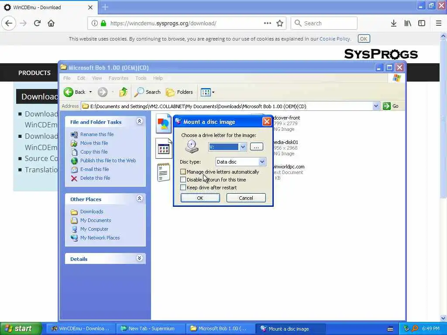
Task: Click the Explorer Back button
Action: tap(75, 92)
